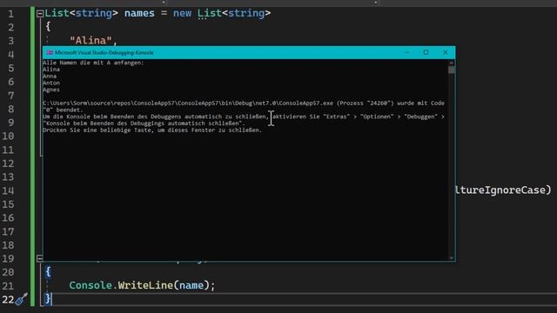This screenshot has width=557, height=313.
Task: Click 'Console' in the WriteLine statement
Action: coord(91,285)
